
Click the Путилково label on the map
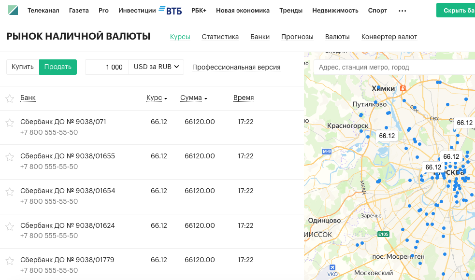370,104
